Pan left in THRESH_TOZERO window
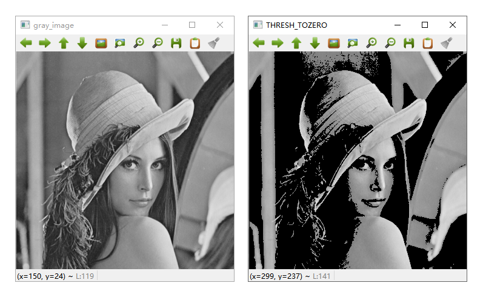 [259, 43]
